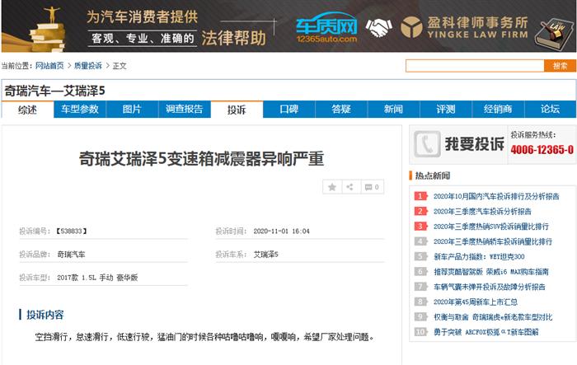Viewport: 577px width, 365px height.
Task: Click the 盈科律师事务所 logo
Action: (464, 27)
